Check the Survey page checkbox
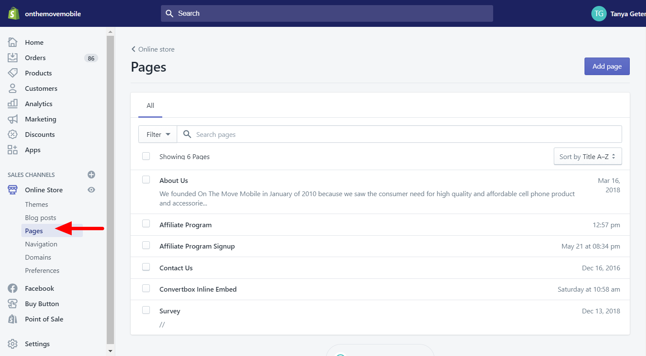Viewport: 646px width, 356px height. coord(146,310)
